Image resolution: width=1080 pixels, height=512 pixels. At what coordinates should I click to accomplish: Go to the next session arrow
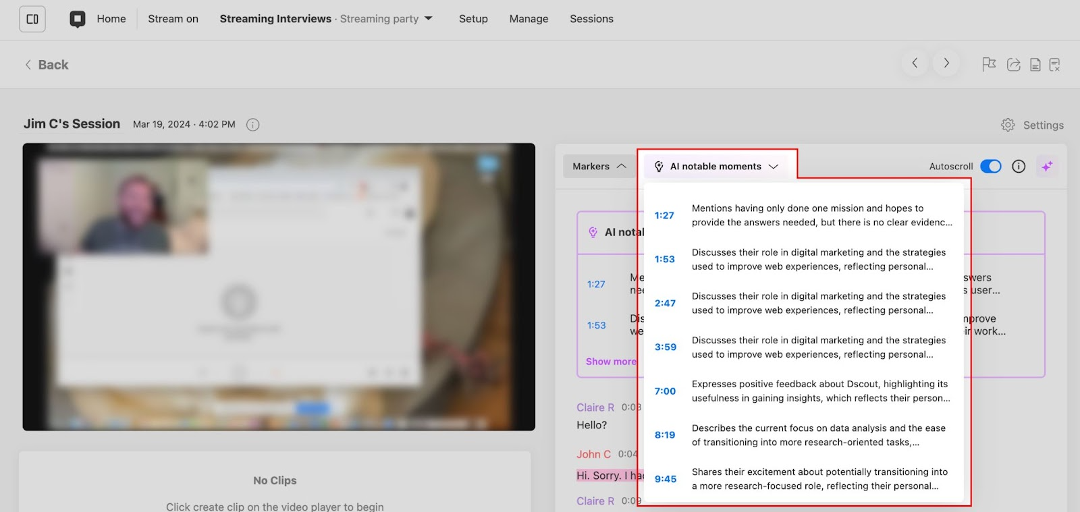pyautogui.click(x=946, y=63)
